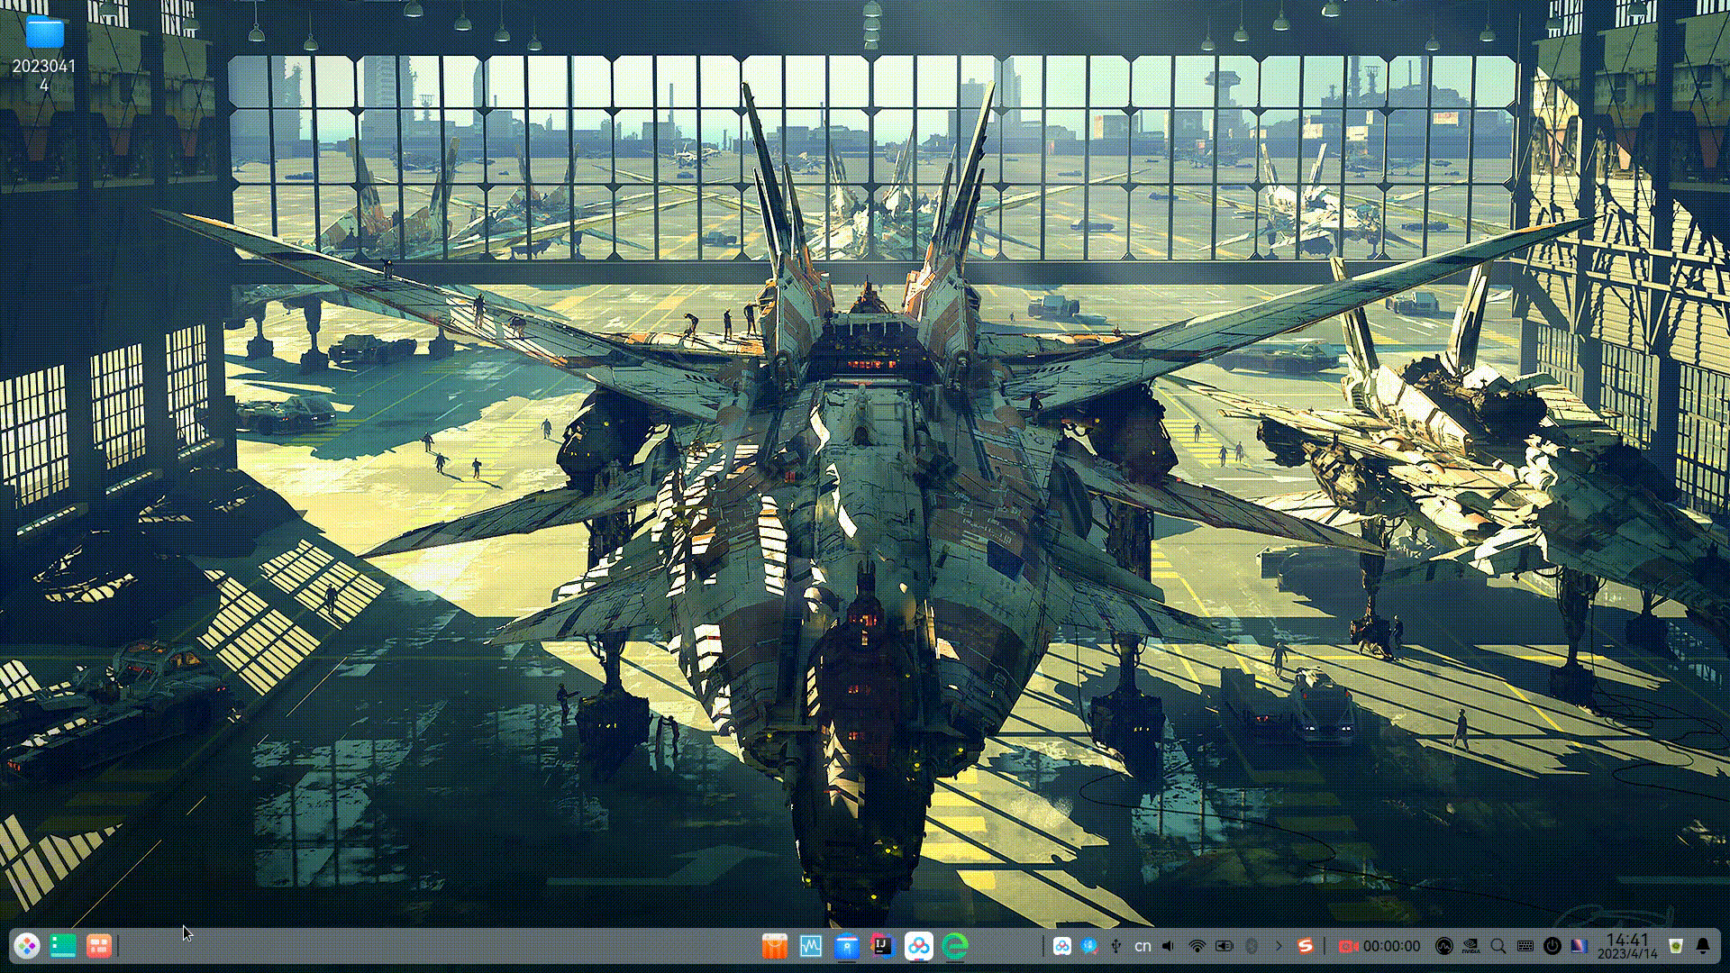The width and height of the screenshot is (1730, 973).
Task: Open the orange desktop grid icon
Action: [99, 946]
